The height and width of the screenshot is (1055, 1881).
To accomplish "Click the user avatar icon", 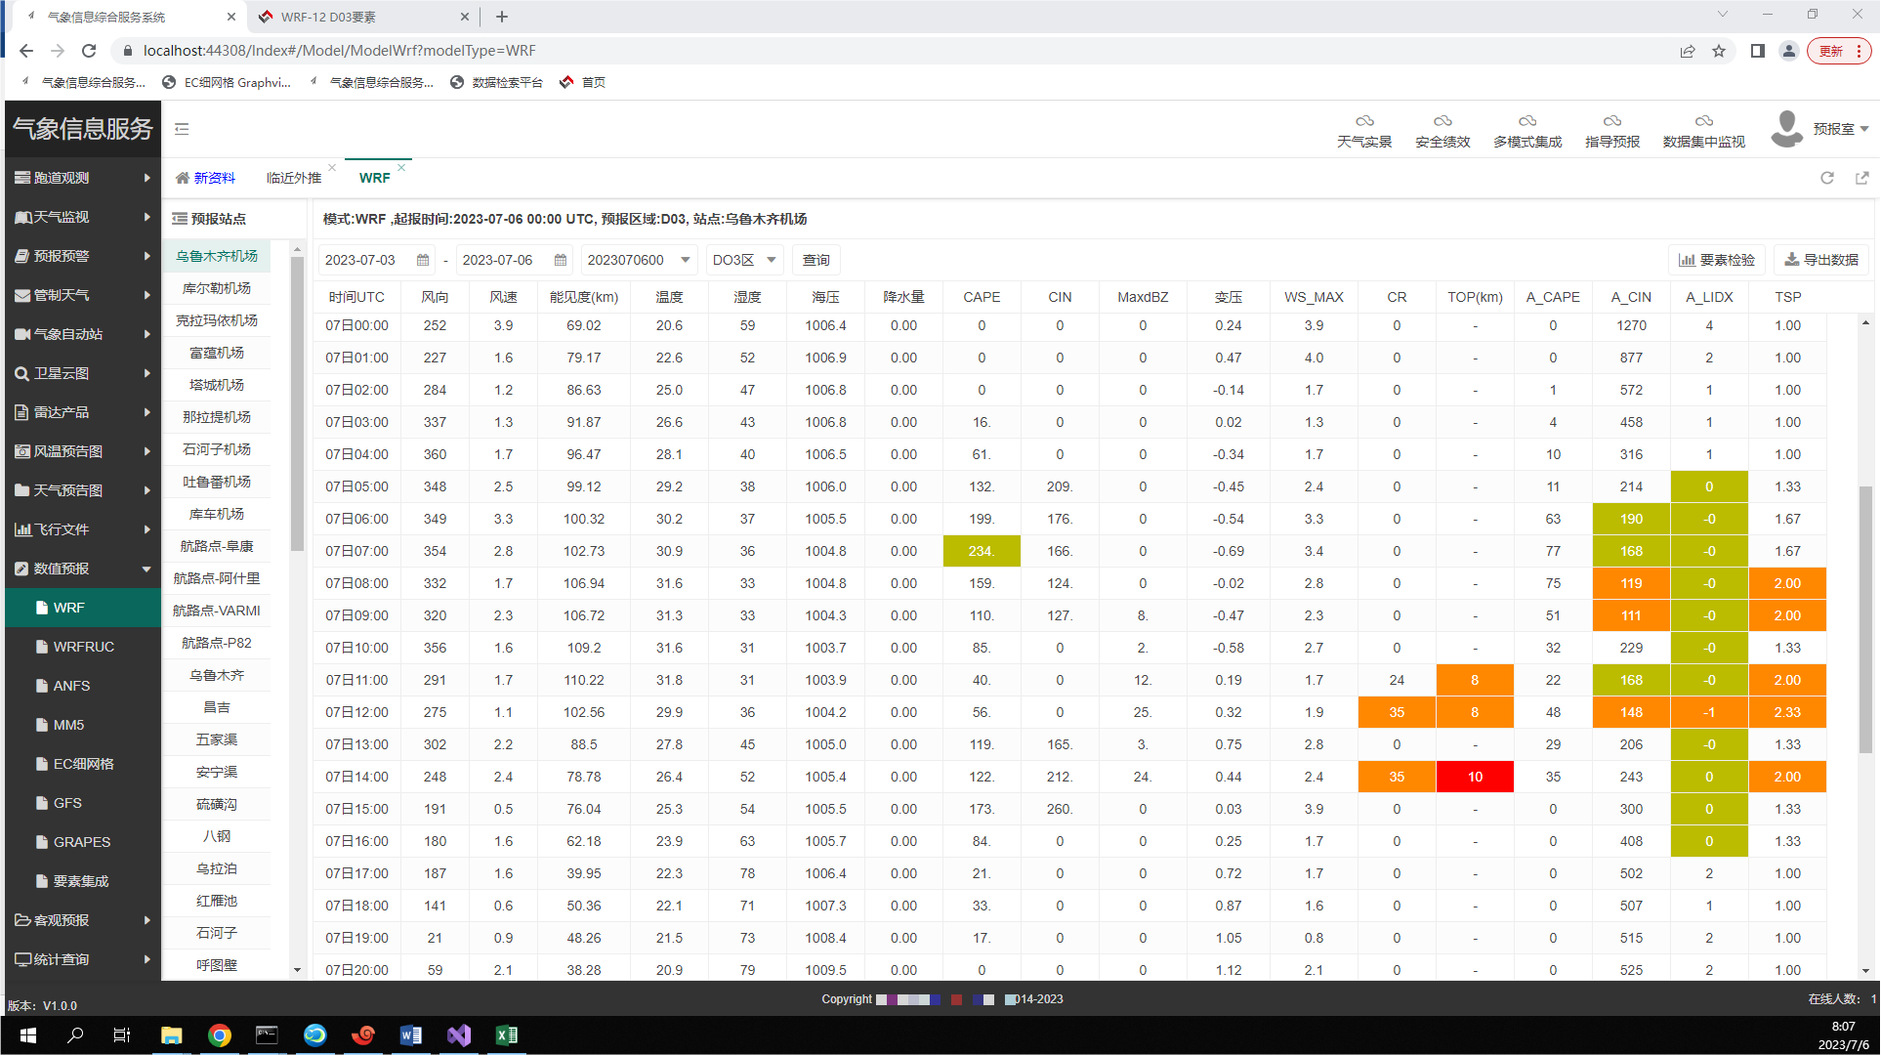I will click(1787, 129).
